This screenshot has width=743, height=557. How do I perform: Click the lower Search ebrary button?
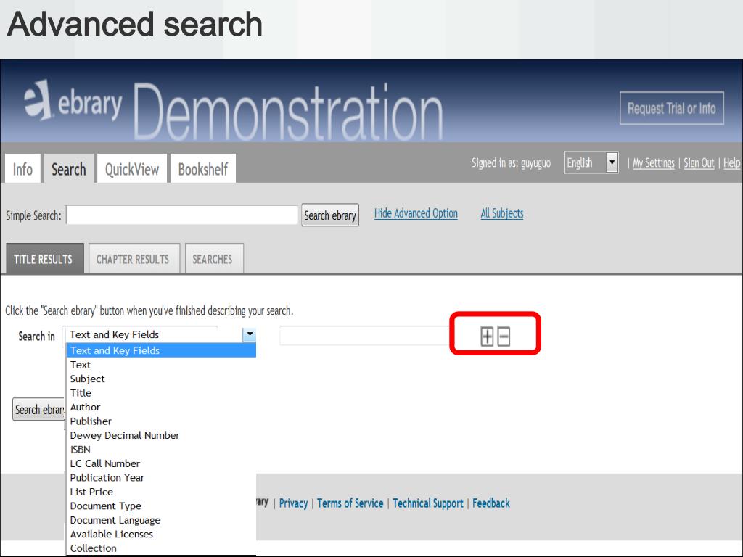pyautogui.click(x=39, y=409)
